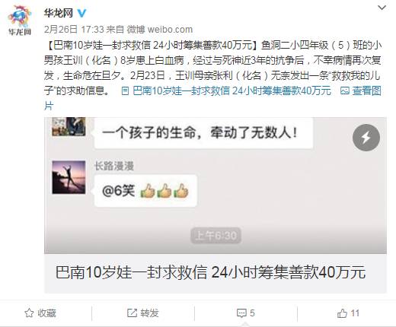Click the lightning bolt quick-read icon
The width and height of the screenshot is (396, 327).
[366, 138]
